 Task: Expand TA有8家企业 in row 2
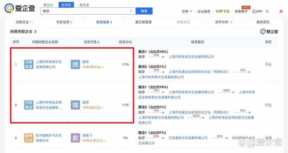[93, 108]
